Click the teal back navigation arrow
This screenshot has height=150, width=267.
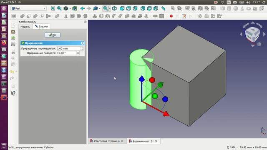point(83,8)
